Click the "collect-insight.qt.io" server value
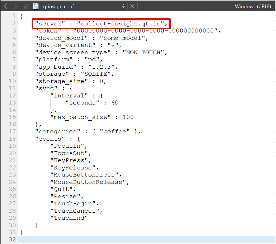This screenshot has height=244, width=276. coord(121,24)
